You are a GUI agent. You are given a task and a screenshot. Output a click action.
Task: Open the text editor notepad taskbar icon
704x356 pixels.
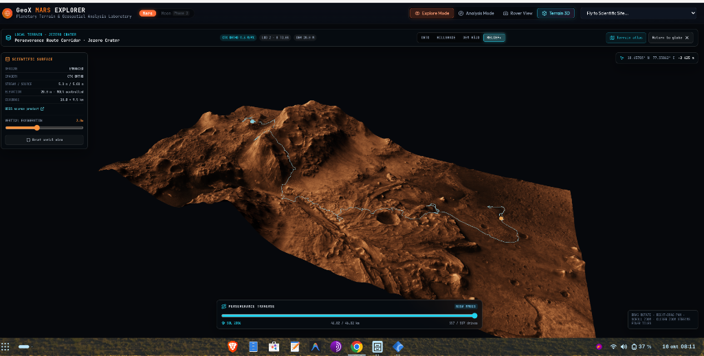click(x=294, y=346)
